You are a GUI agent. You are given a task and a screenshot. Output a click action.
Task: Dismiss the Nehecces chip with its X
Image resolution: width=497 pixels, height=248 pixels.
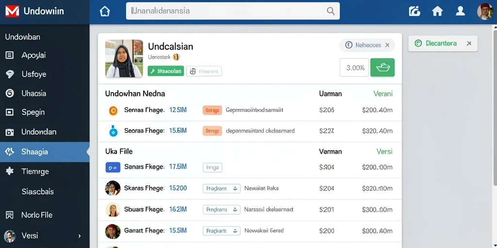387,45
